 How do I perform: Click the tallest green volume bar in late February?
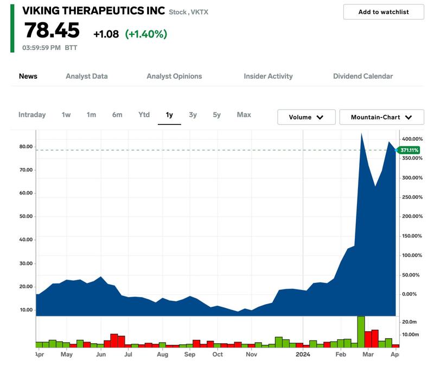[361, 332]
